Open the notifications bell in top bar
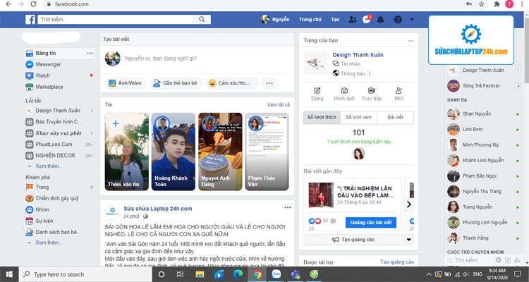The height and width of the screenshot is (282, 529). 382,19
